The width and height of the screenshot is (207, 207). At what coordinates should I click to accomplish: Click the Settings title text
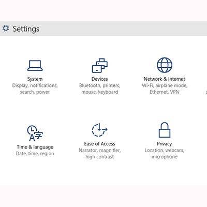click(x=26, y=29)
